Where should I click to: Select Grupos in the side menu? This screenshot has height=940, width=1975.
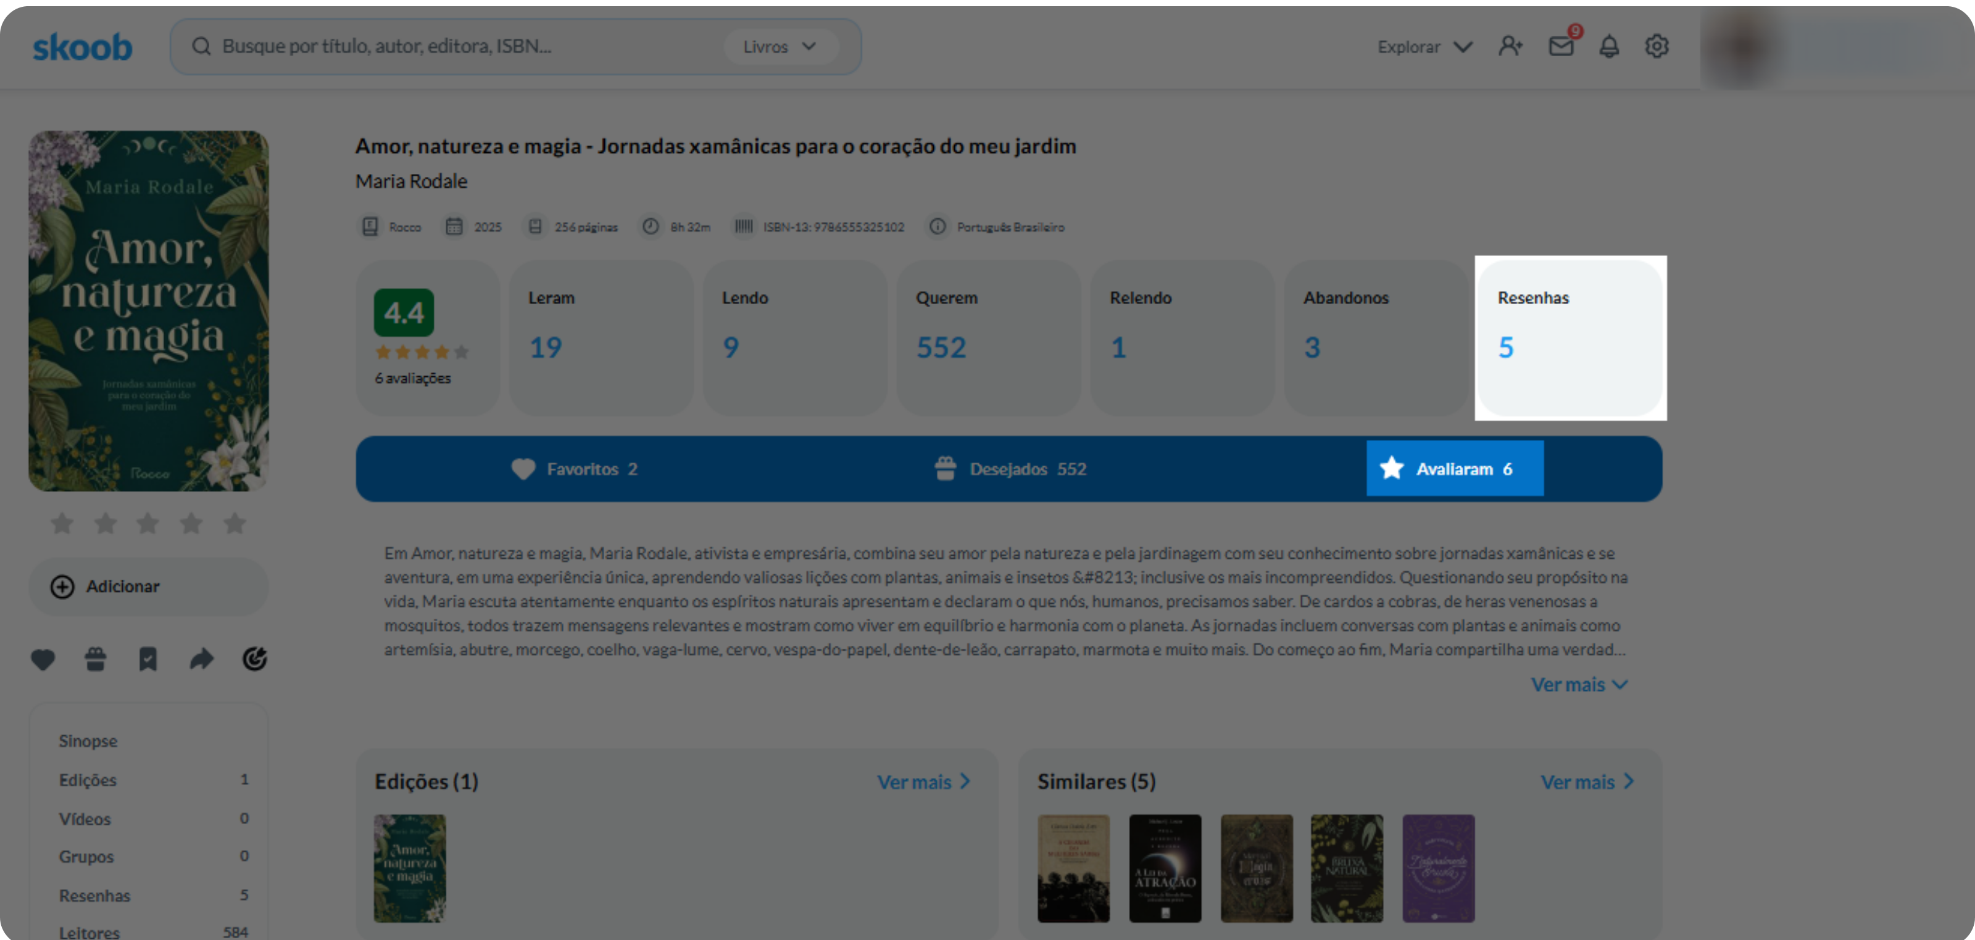(x=153, y=857)
